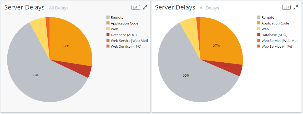This screenshot has height=114, width=303.
Task: Expand the right Server Delays panel
Action: [x=296, y=8]
